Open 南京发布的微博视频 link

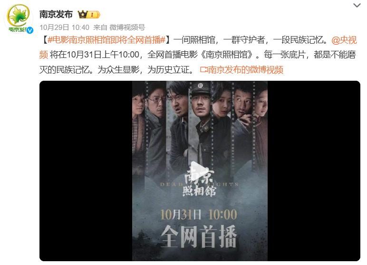point(245,69)
